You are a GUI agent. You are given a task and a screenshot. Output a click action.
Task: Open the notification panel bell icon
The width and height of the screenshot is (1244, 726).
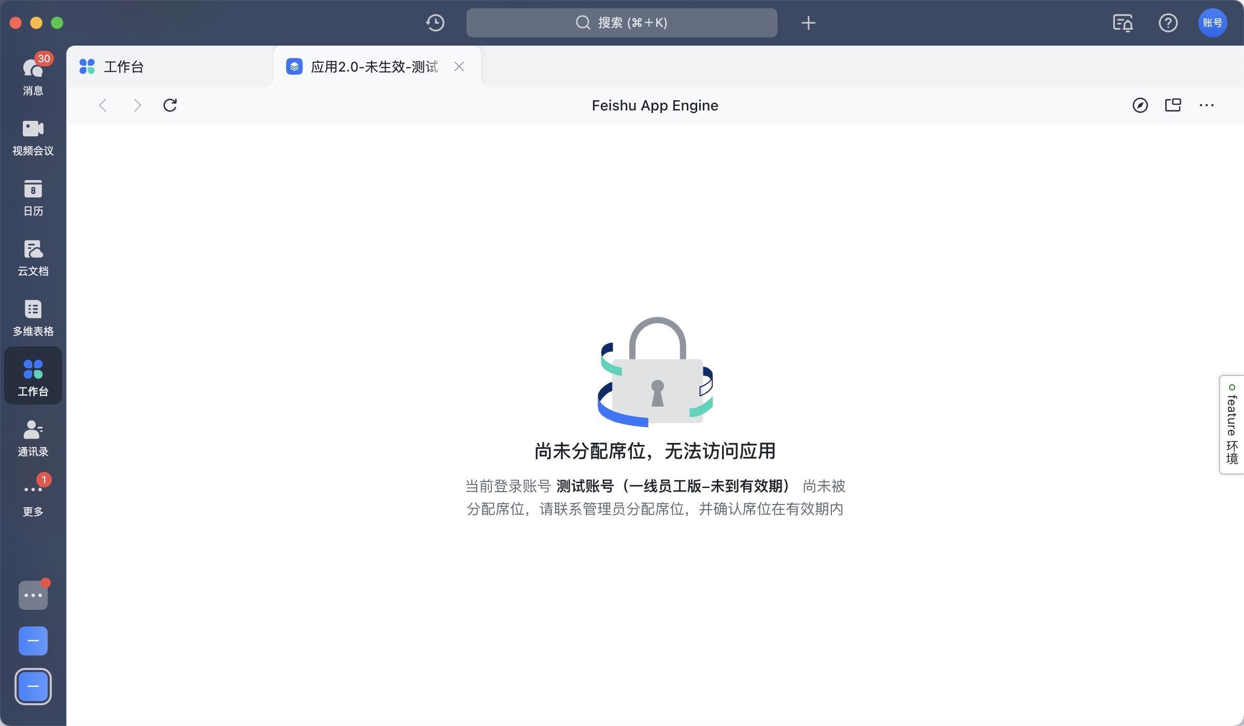1123,23
